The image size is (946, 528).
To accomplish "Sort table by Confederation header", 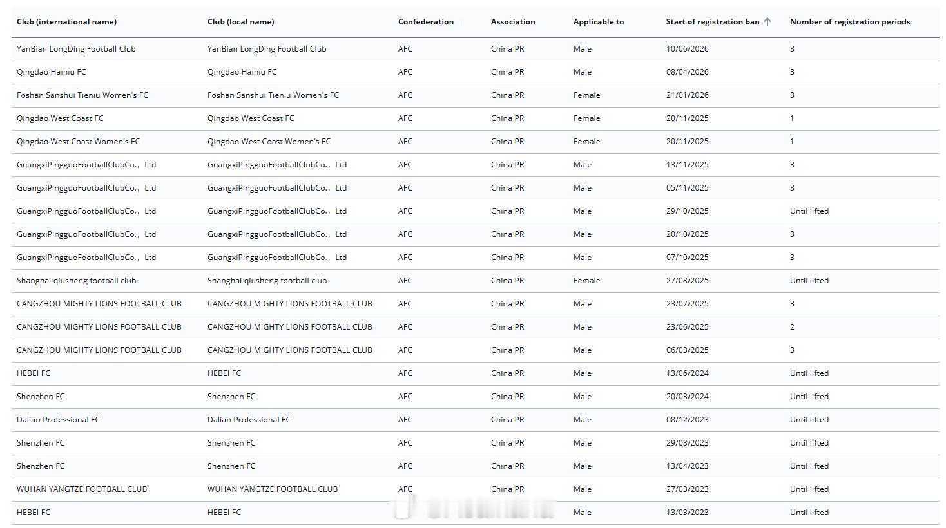I will (x=426, y=22).
